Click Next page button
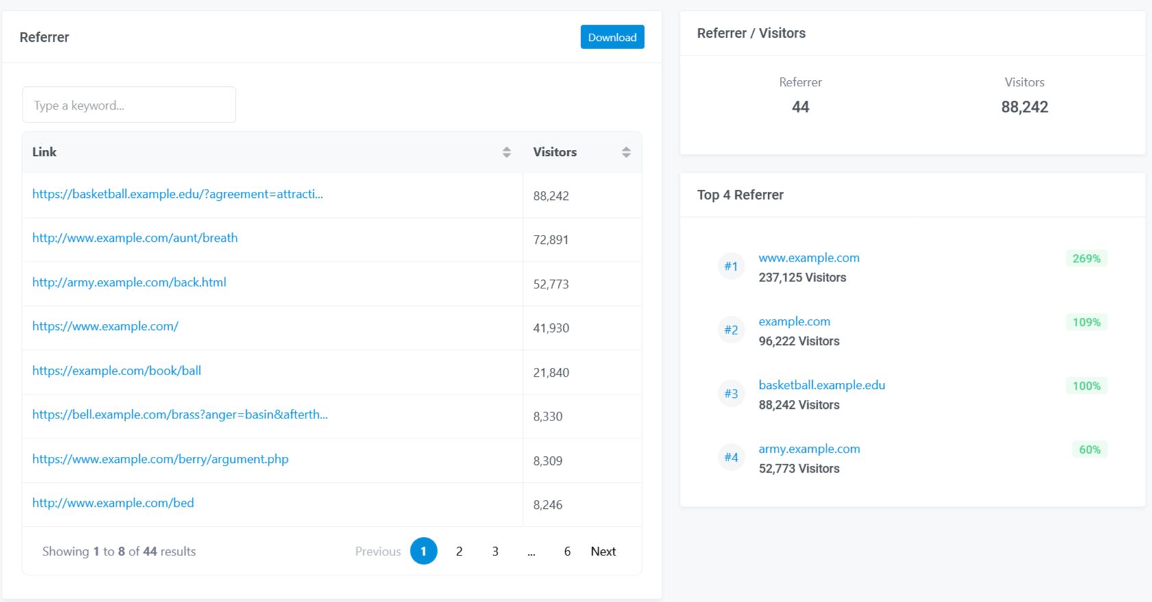This screenshot has width=1152, height=602. pos(603,551)
